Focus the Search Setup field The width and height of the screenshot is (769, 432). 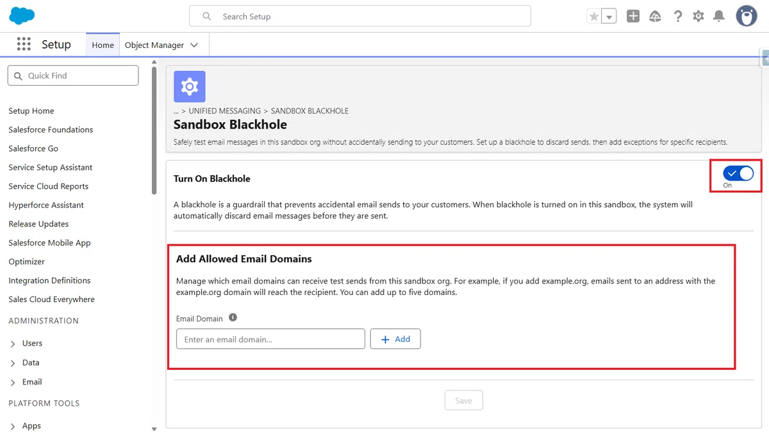tap(360, 16)
